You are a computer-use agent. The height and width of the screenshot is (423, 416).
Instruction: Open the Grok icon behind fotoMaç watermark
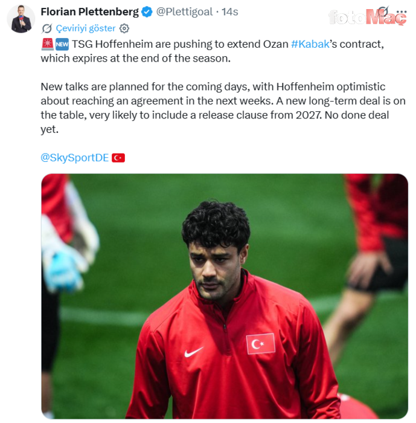(x=383, y=11)
